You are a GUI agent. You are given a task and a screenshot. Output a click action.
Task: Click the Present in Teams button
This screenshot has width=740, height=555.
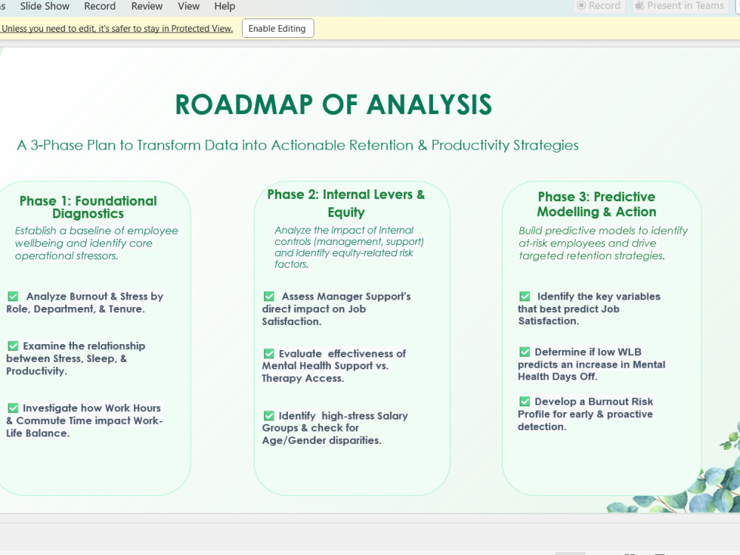[679, 6]
